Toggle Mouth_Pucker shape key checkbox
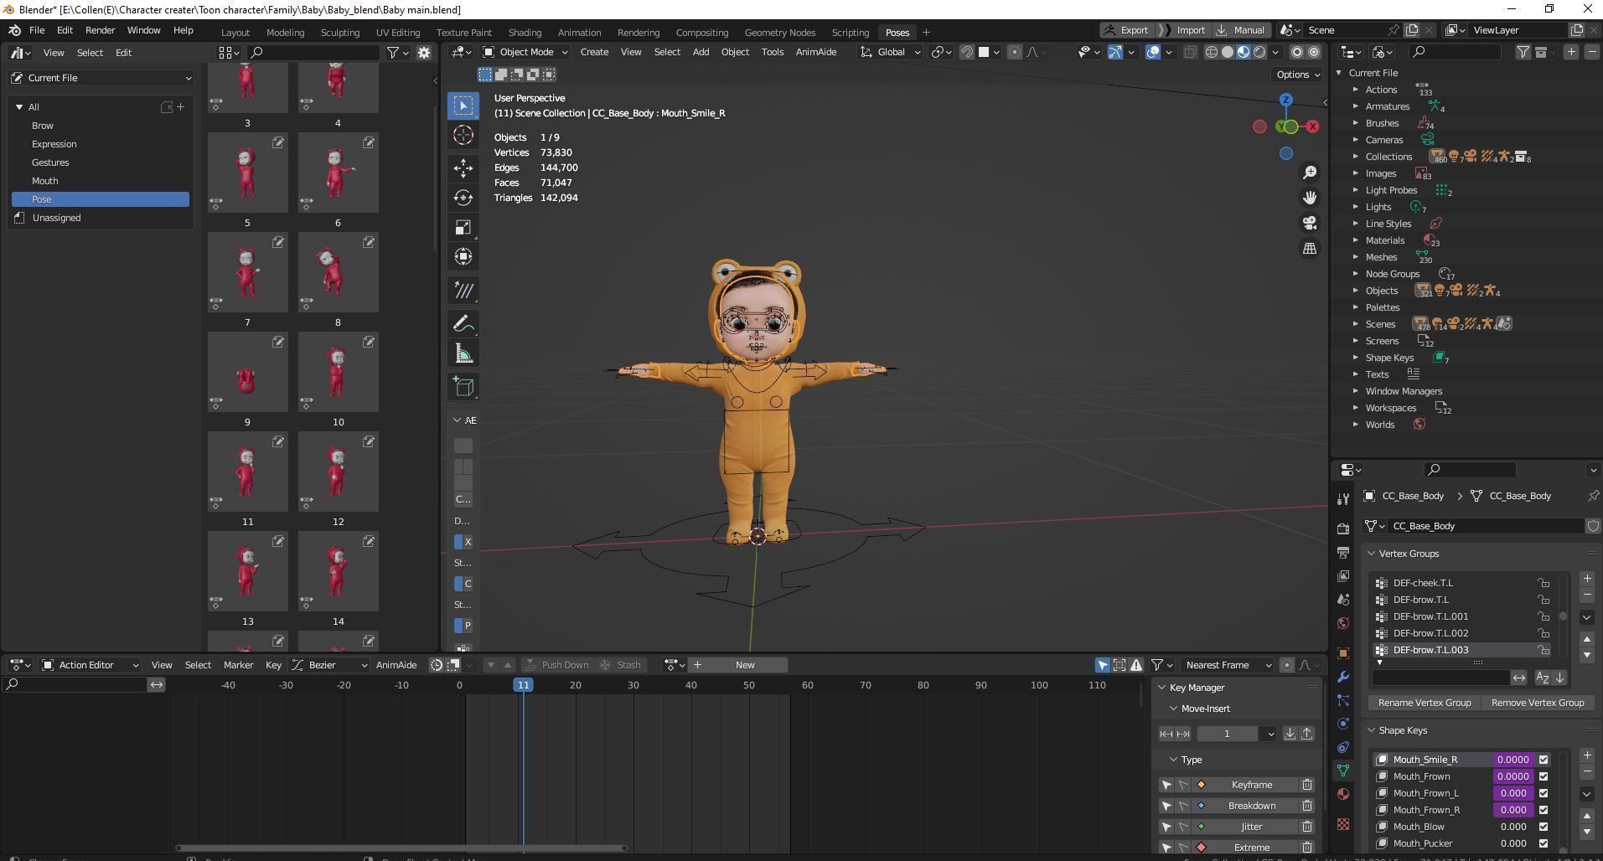Image resolution: width=1603 pixels, height=861 pixels. click(x=1544, y=843)
